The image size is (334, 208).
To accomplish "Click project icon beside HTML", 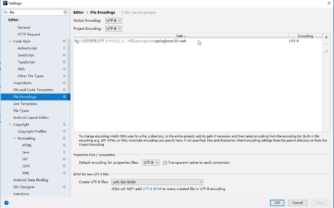I will tap(64, 145).
